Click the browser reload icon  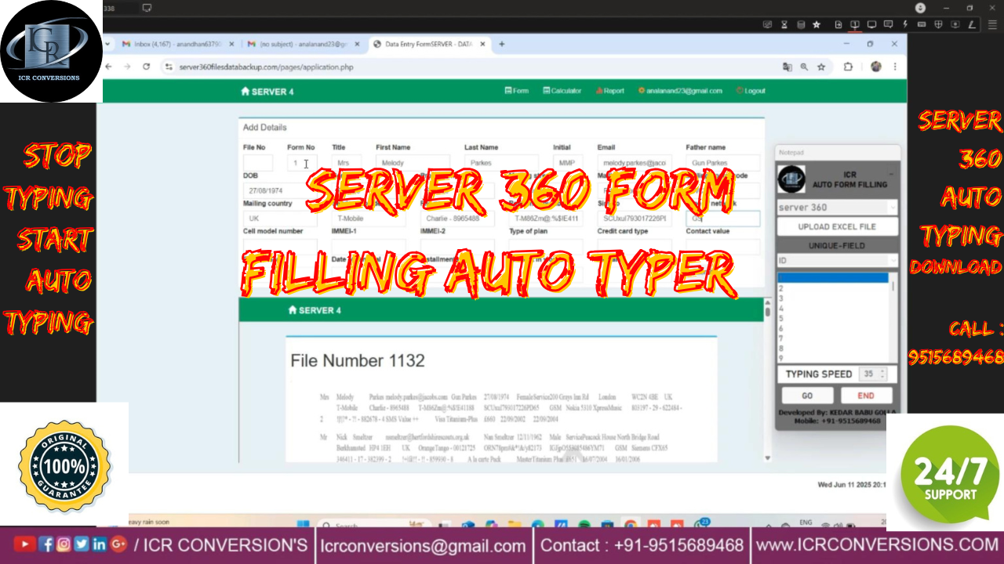point(146,67)
